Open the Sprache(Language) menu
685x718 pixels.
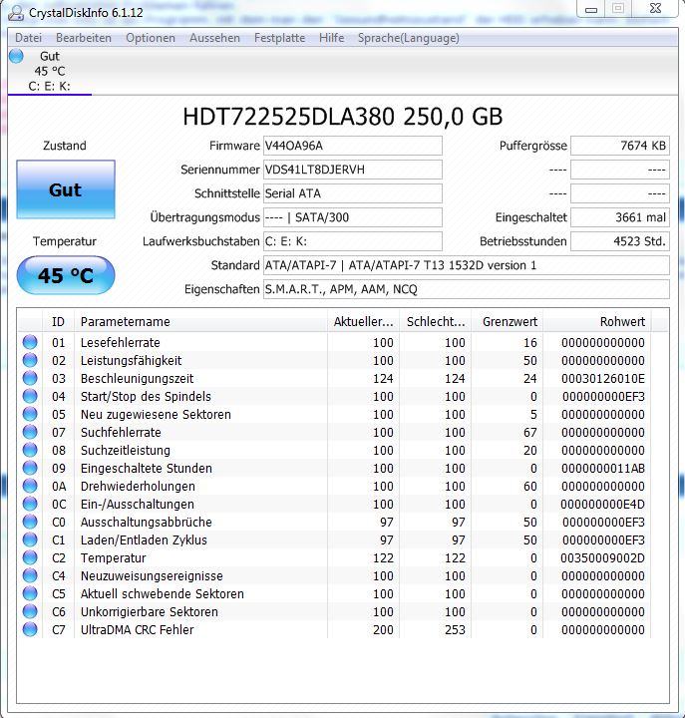(409, 38)
